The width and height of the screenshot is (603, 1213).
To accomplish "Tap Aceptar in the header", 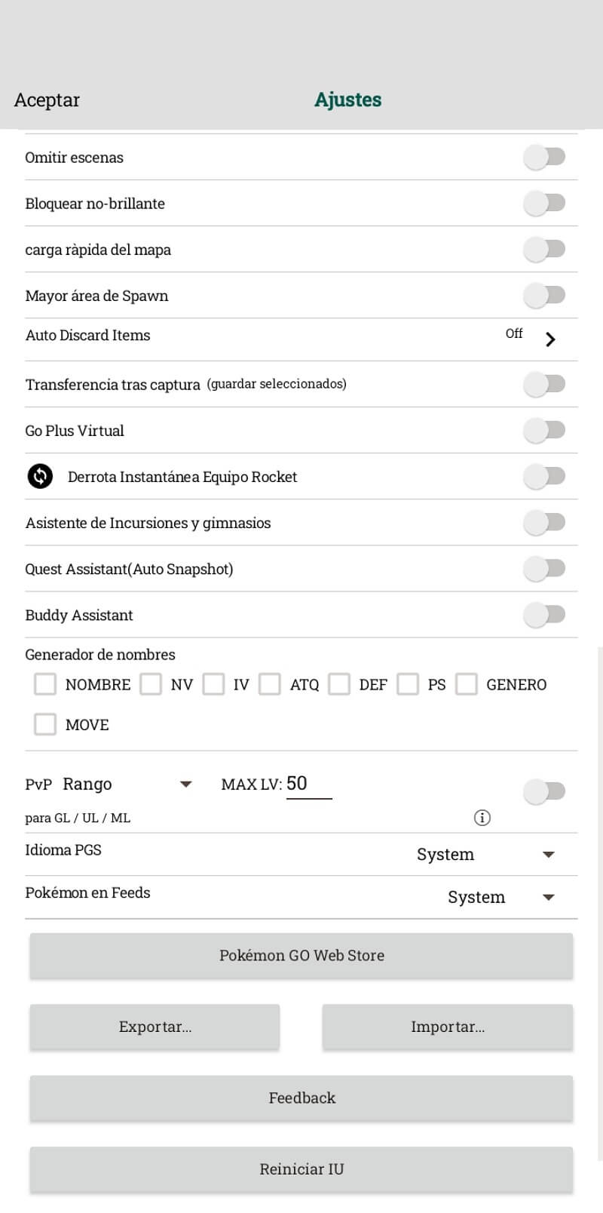I will click(x=47, y=100).
